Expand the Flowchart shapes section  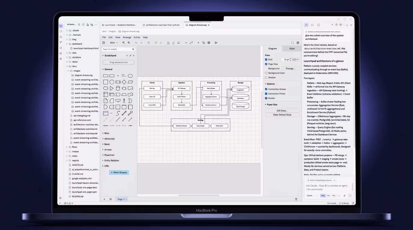(x=103, y=155)
